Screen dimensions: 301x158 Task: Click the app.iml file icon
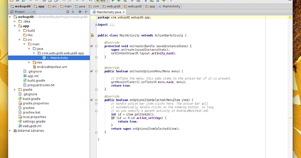pos(25,76)
